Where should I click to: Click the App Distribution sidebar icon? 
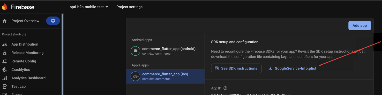[x=5, y=44]
